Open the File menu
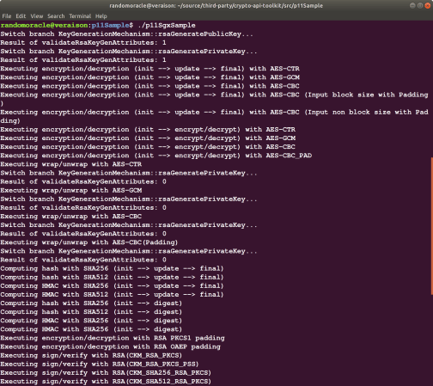The width and height of the screenshot is (433, 386). pos(7,16)
